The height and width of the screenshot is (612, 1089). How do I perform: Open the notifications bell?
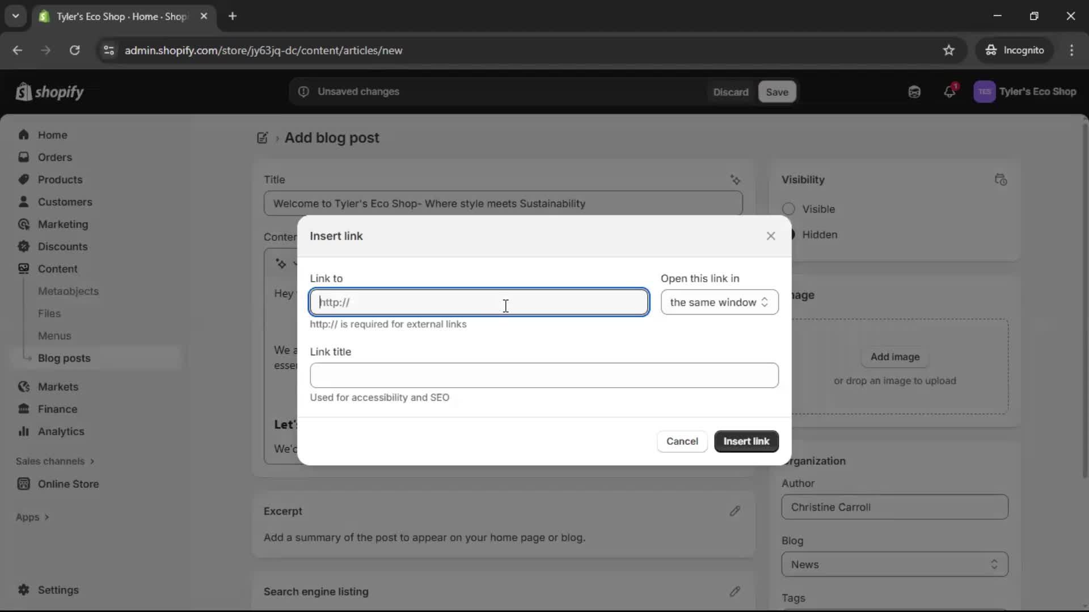click(951, 91)
